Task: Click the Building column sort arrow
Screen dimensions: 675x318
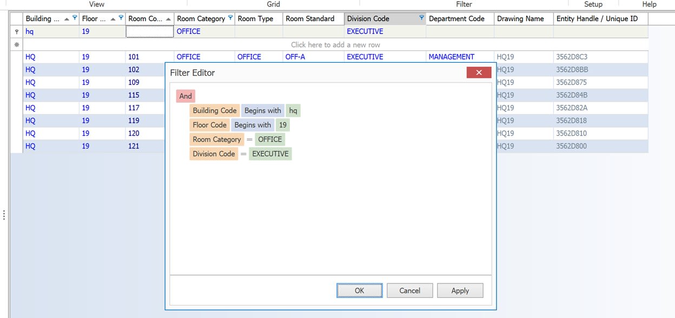Action: click(67, 19)
